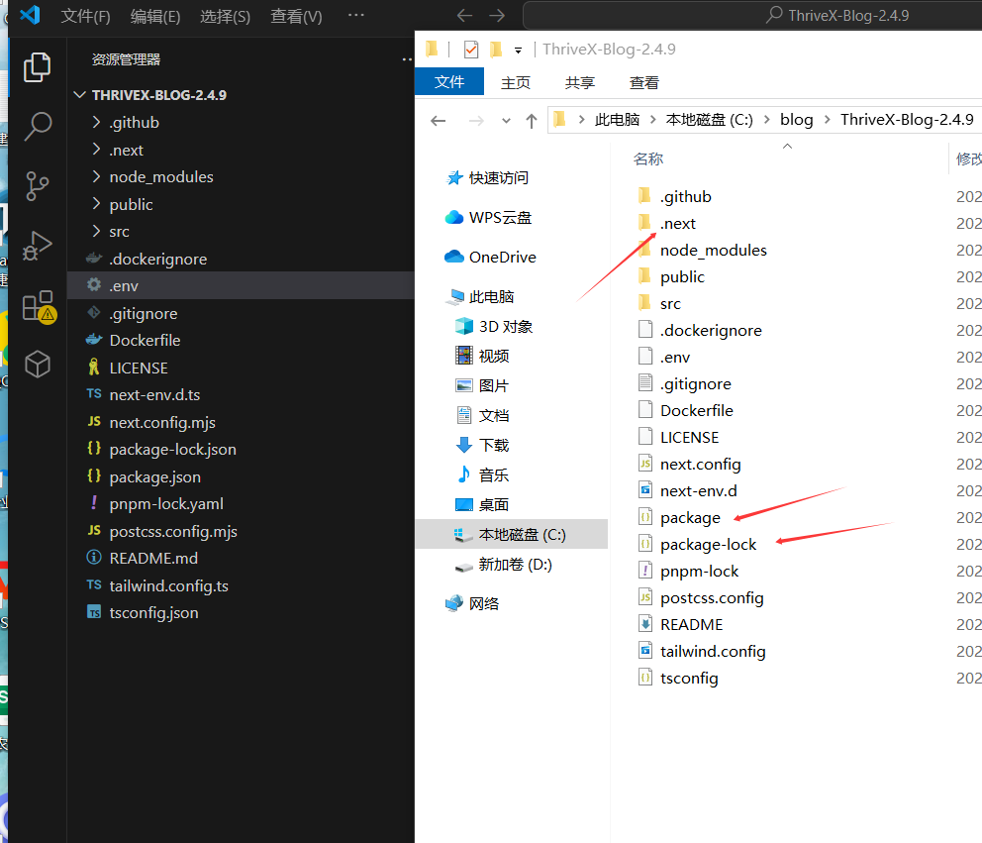This screenshot has height=843, width=982.
Task: Click the ThriveX-Blog-2.4.9 search box
Action: [836, 15]
